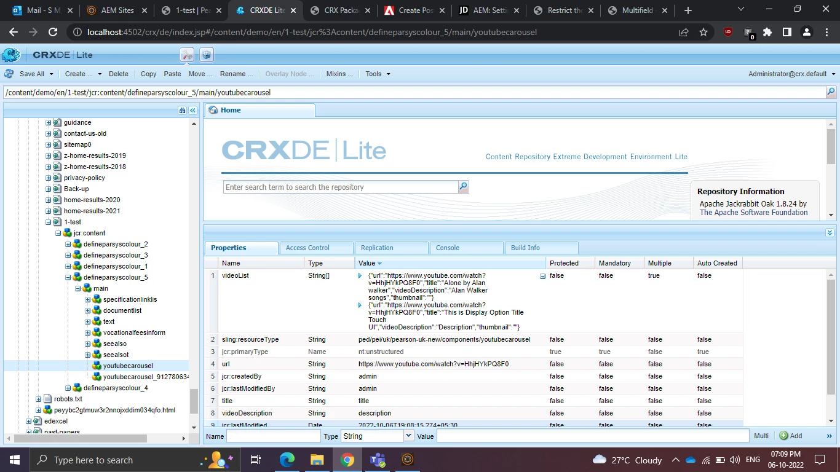Image resolution: width=840 pixels, height=472 pixels.
Task: Bookmark this page with the star icon
Action: click(x=703, y=32)
